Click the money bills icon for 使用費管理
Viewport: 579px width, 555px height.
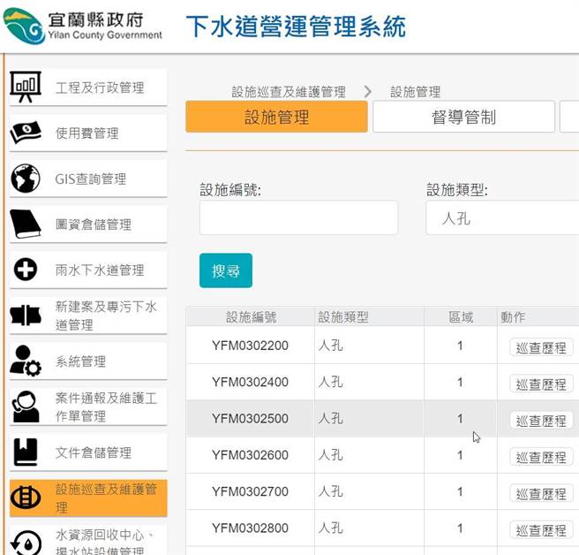25,133
